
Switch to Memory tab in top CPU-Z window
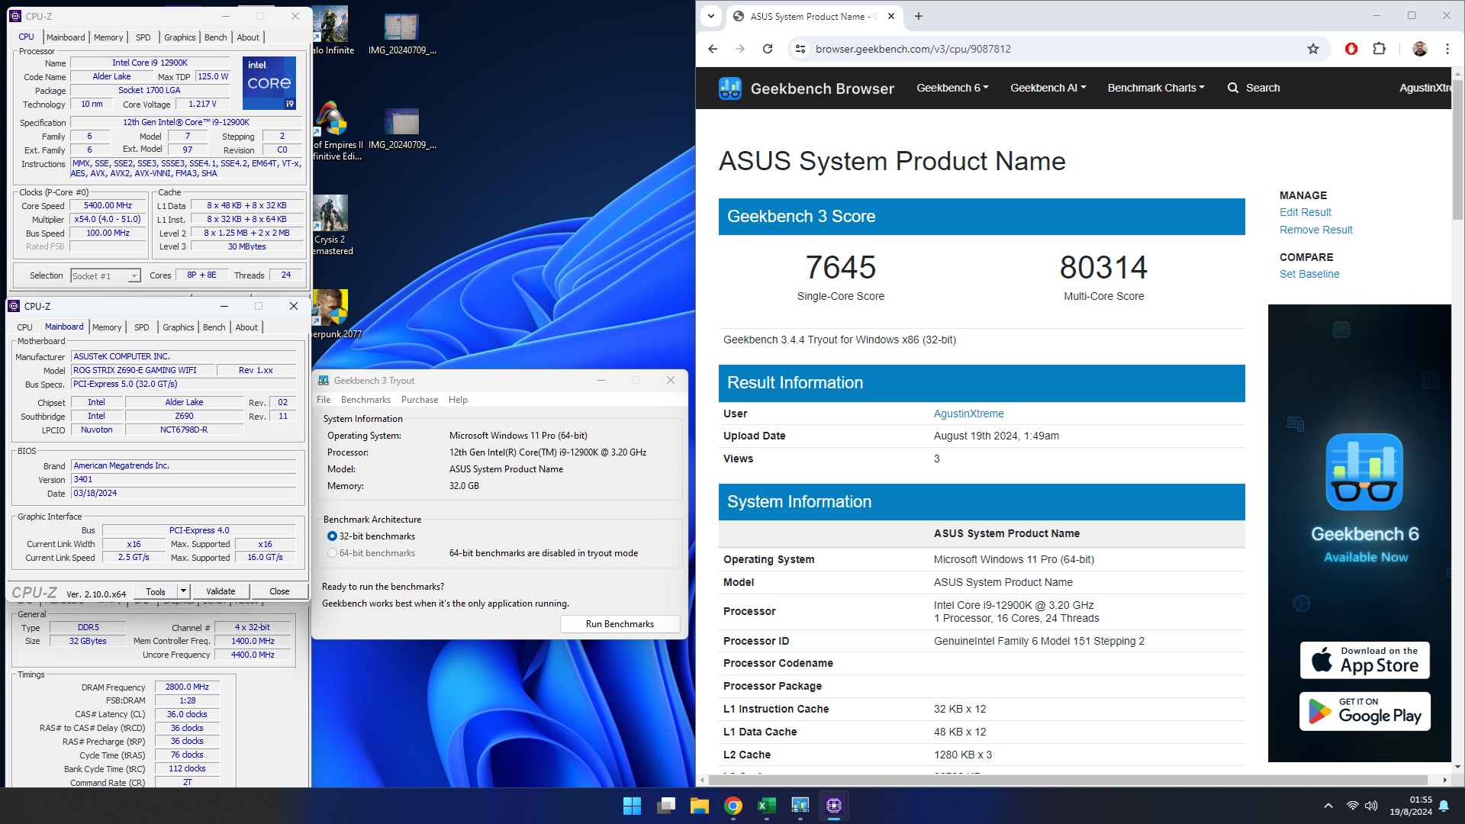[x=108, y=37]
